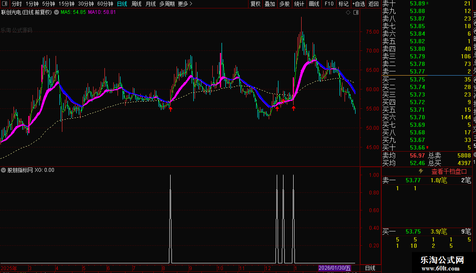Select the 1分钟 period tab

(x=32, y=4)
